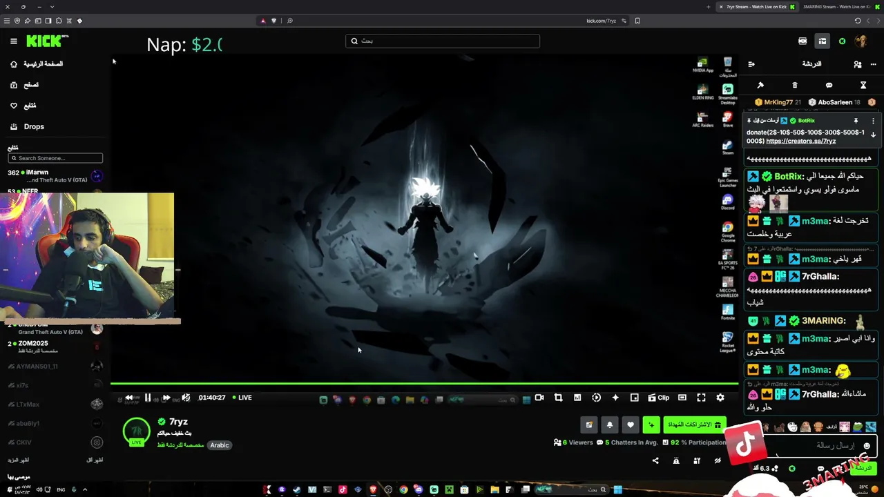
Task: Toggle theater mode in player
Action: click(x=682, y=398)
